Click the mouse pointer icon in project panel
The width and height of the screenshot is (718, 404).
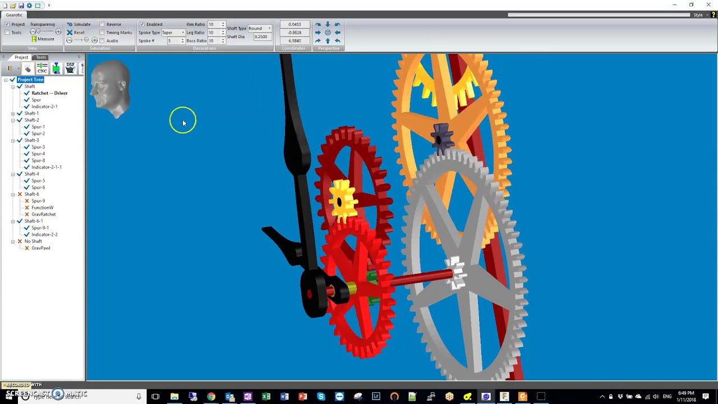tap(28, 68)
